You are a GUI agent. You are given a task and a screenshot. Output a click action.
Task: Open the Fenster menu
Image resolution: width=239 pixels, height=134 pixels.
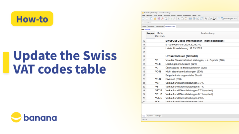[194, 16]
